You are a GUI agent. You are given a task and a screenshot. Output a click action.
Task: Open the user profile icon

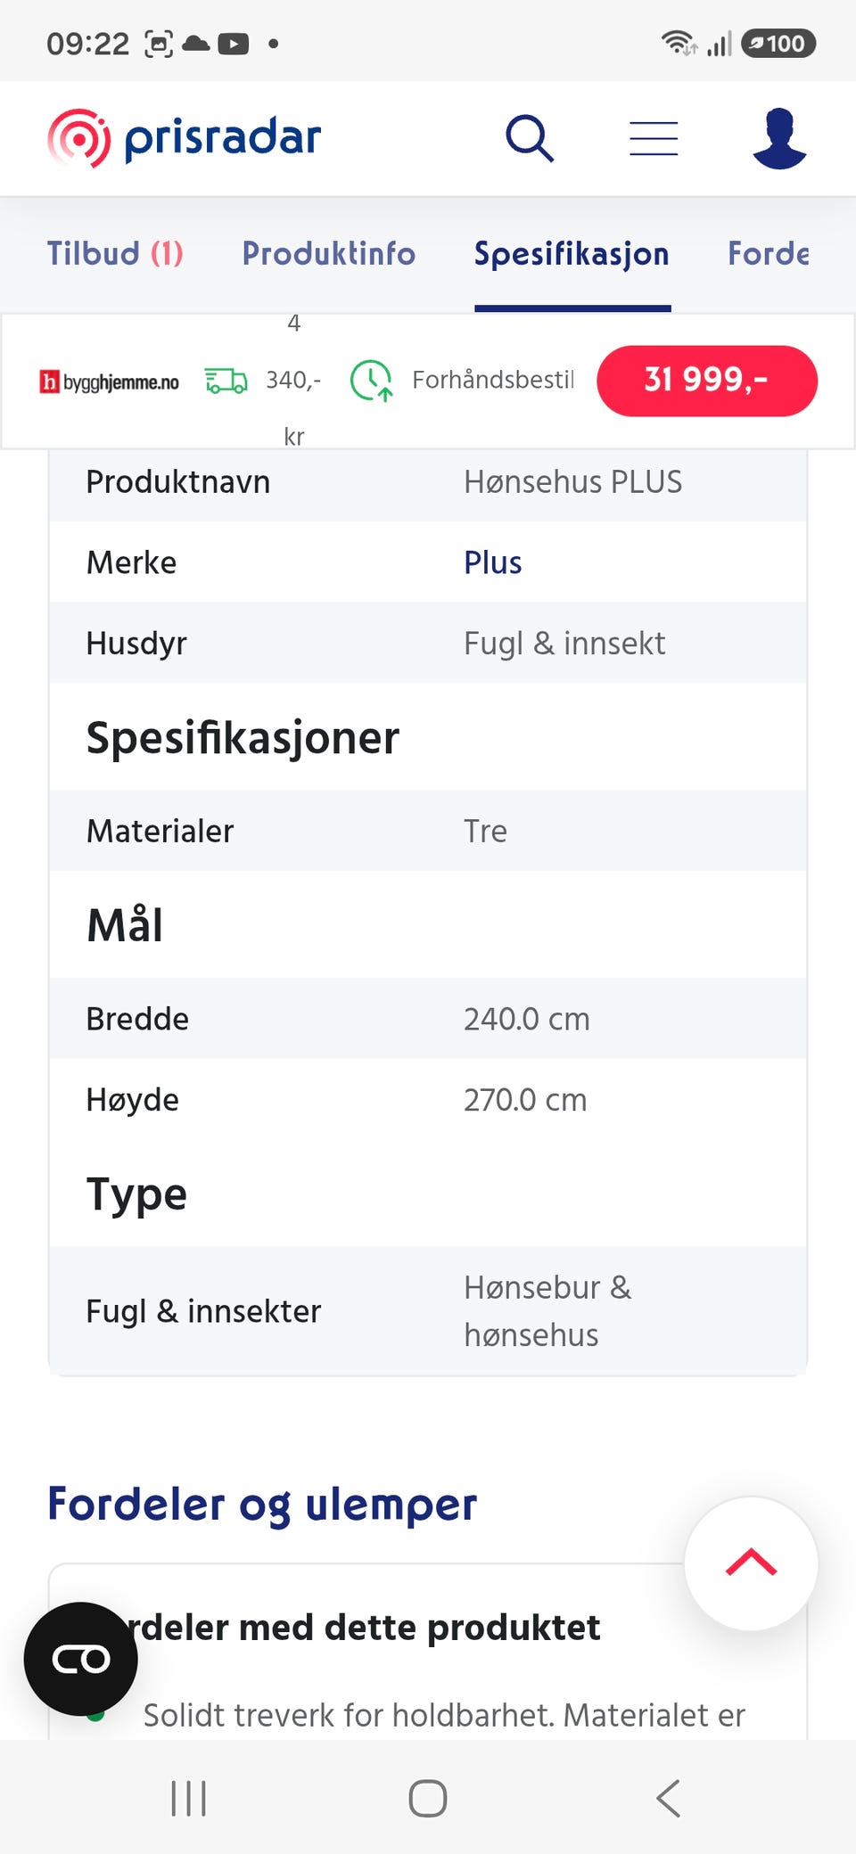[779, 138]
